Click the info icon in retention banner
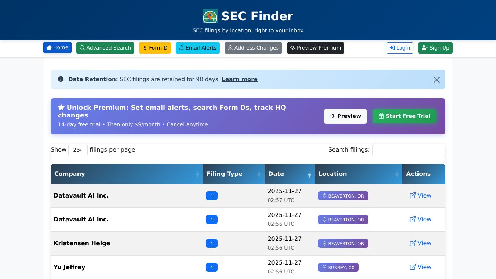496x279 pixels. click(61, 79)
